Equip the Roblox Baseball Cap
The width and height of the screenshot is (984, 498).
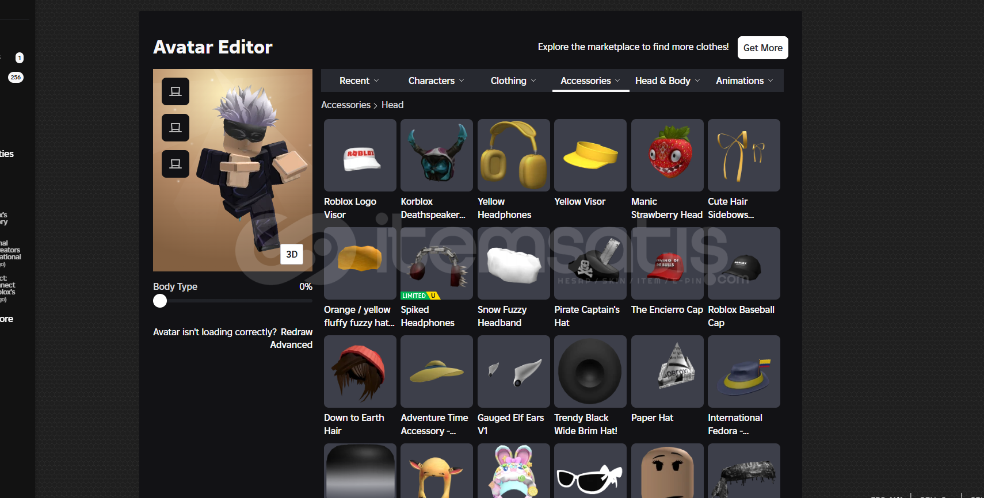[x=744, y=263]
